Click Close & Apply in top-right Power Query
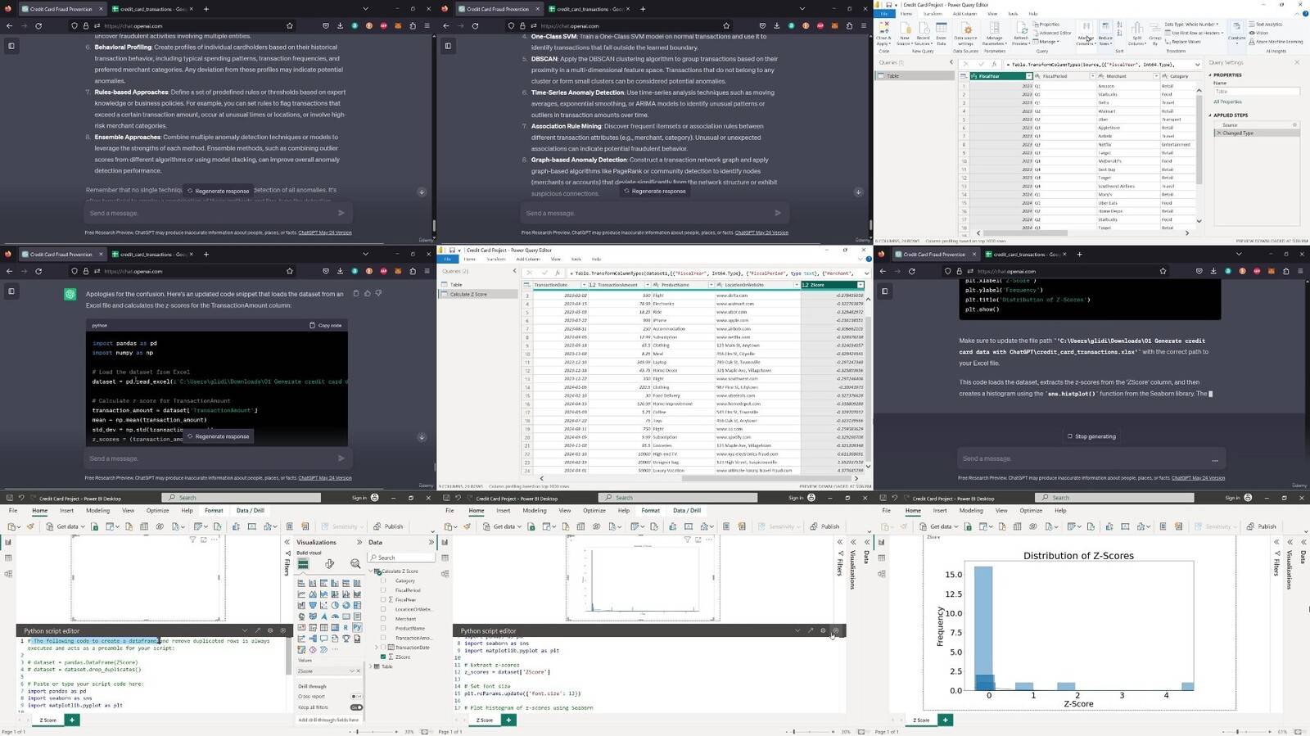The height and width of the screenshot is (736, 1310). pyautogui.click(x=883, y=33)
